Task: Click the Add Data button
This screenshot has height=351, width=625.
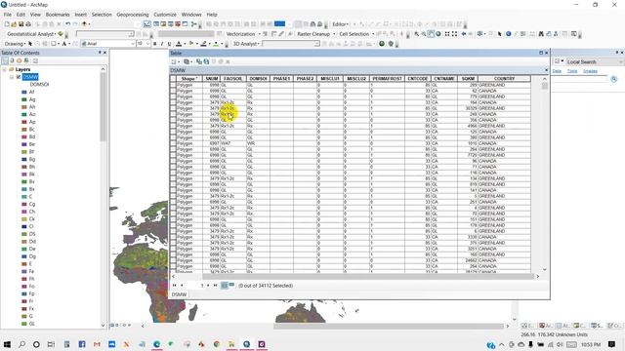Action: coord(84,24)
